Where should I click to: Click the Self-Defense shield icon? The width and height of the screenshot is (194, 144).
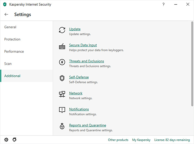coord(62,78)
